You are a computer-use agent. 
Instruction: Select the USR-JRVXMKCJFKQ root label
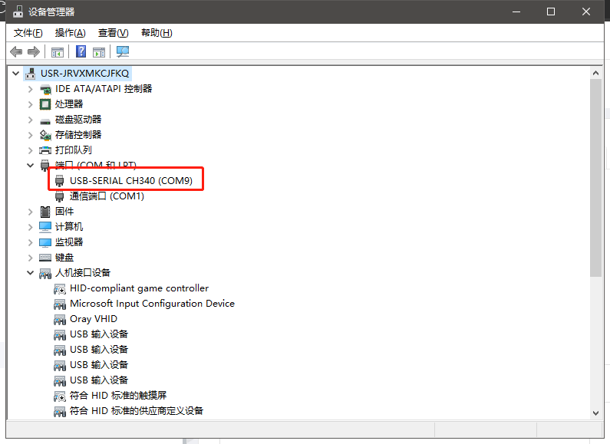[85, 73]
